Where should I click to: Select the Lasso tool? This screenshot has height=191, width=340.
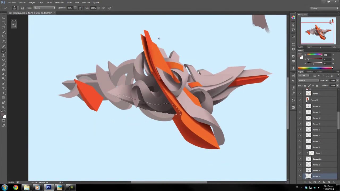point(3,27)
